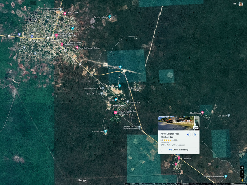Show your location on the map

(x=242, y=167)
